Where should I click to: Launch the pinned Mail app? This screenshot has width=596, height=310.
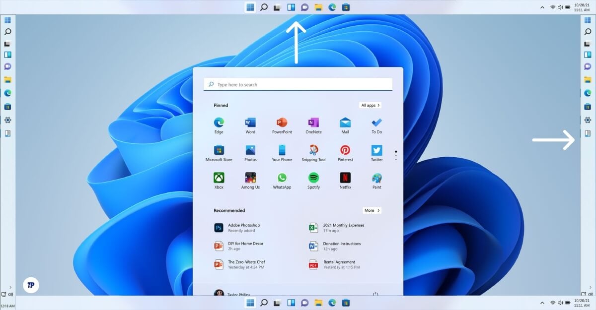coord(345,125)
